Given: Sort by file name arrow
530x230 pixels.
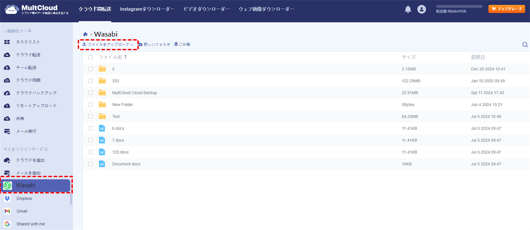Looking at the screenshot, I should coord(125,57).
